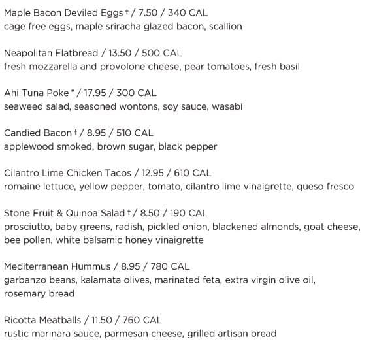
Task: Select the seaweed salad ingredients line
Action: pyautogui.click(x=123, y=106)
